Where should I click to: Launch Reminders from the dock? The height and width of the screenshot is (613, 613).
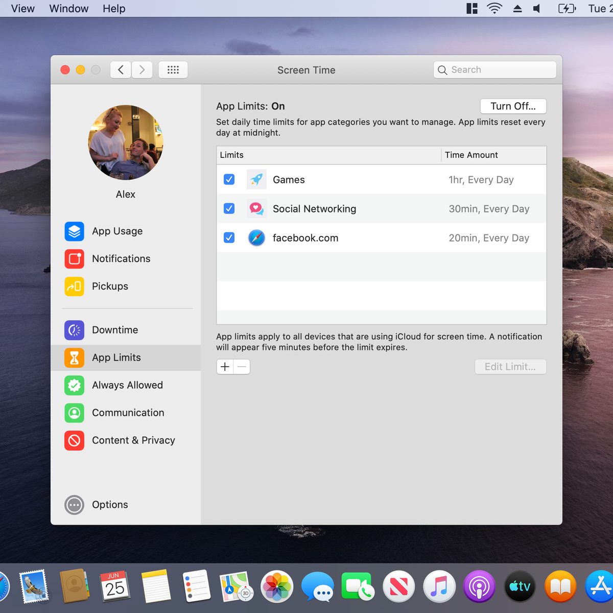[196, 586]
